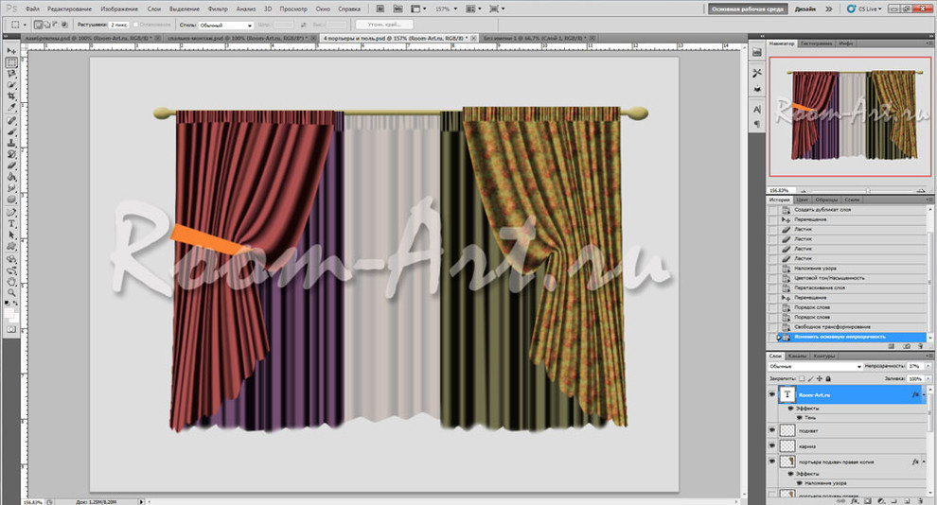Open the Character panel icon
937x505 pixels.
pos(757,108)
